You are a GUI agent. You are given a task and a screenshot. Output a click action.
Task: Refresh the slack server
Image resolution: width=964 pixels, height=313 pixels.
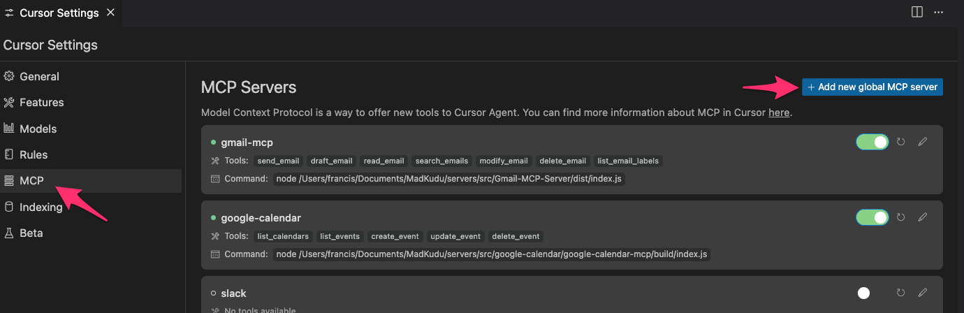(901, 293)
